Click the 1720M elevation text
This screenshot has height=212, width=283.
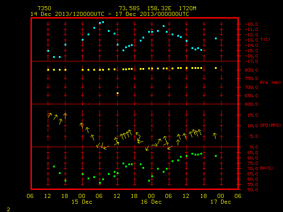tap(187, 8)
